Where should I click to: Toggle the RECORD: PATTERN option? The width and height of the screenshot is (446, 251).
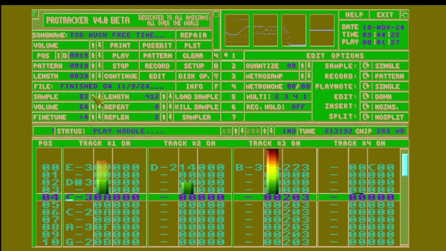click(x=385, y=76)
